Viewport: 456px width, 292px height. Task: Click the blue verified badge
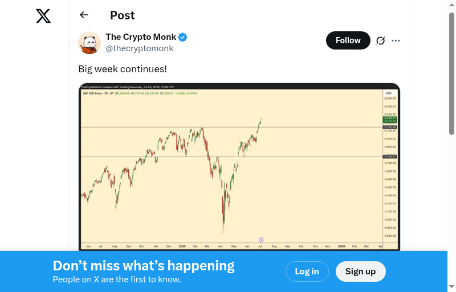tap(183, 38)
